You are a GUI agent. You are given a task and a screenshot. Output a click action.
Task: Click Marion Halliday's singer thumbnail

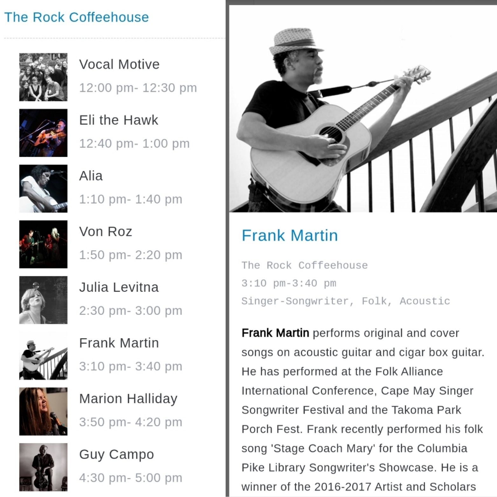point(43,411)
